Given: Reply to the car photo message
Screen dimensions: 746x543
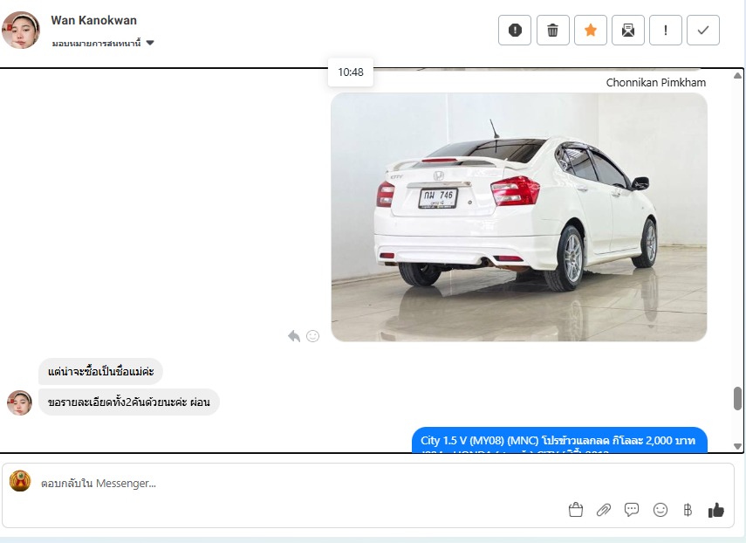Looking at the screenshot, I should 294,336.
